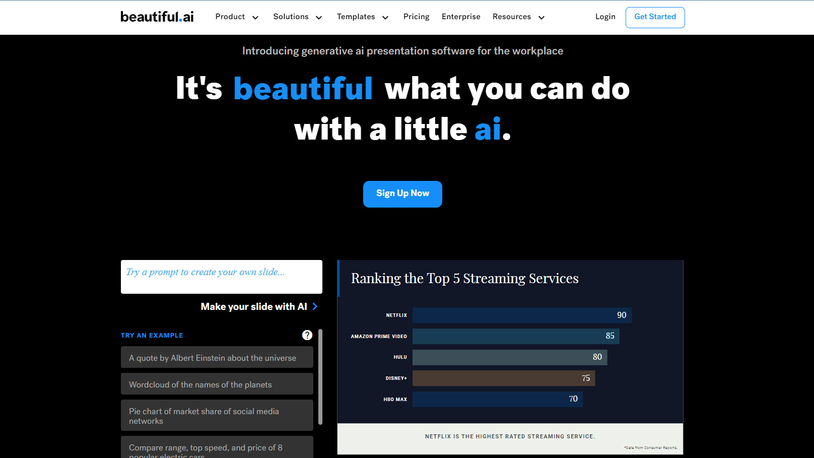Click the DISNEY+ chart label
This screenshot has width=814, height=458.
[x=396, y=378]
